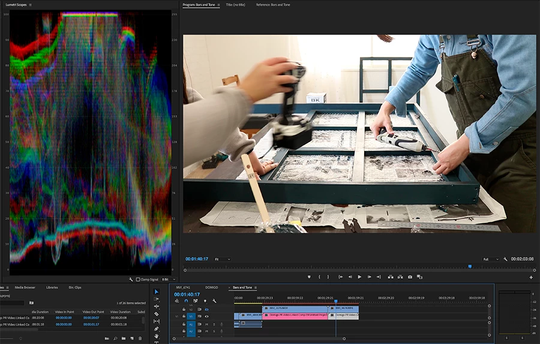Enable the Clamp Signal checkbox

point(138,279)
